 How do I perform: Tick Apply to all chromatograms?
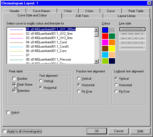[x=4, y=131]
